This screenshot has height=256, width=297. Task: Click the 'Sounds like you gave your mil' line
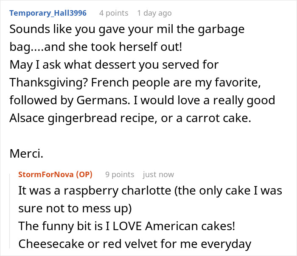pyautogui.click(x=127, y=29)
